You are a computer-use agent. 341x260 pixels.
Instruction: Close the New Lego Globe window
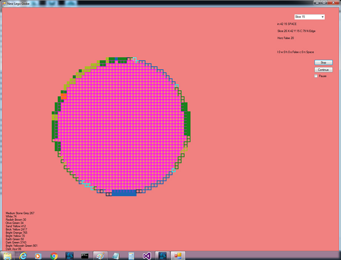(x=333, y=3)
